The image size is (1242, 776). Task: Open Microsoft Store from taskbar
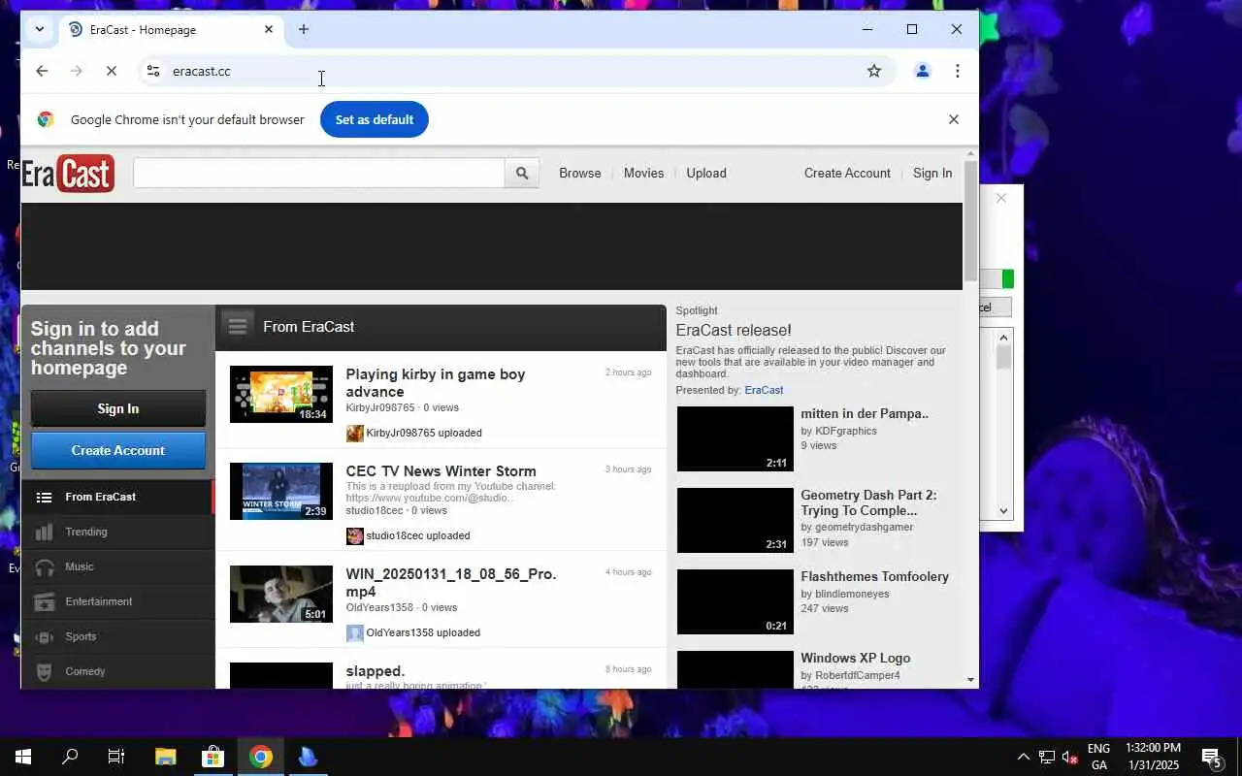[212, 757]
